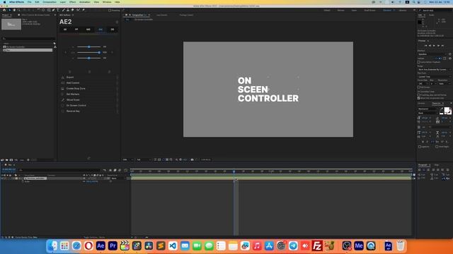
Task: Toggle the Hindi Digits checkbox
Action: 437,147
